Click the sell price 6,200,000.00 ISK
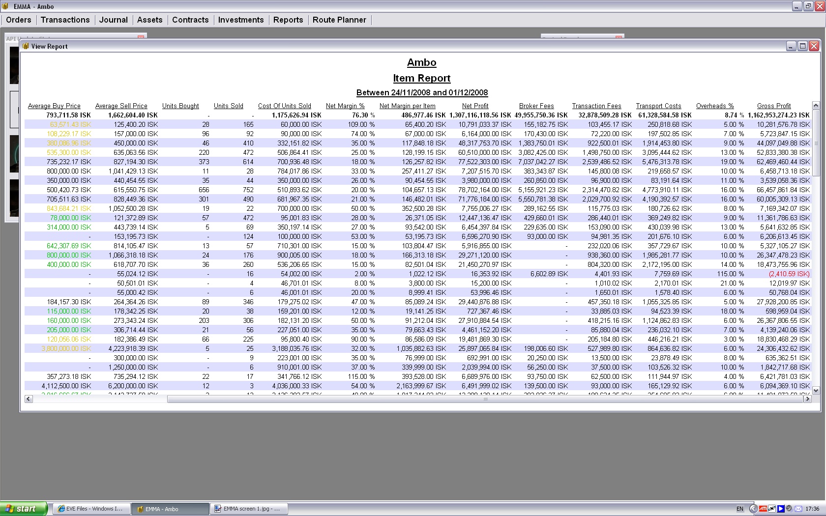 tap(133, 386)
